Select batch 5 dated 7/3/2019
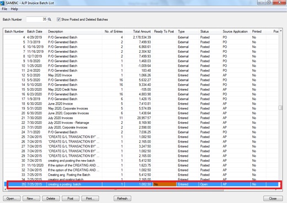 141,42
